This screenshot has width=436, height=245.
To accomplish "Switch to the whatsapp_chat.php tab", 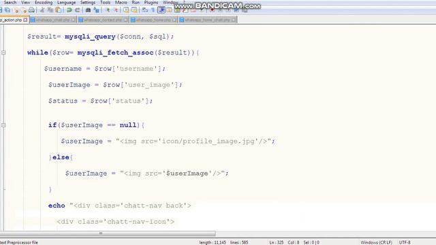I will [x=53, y=20].
